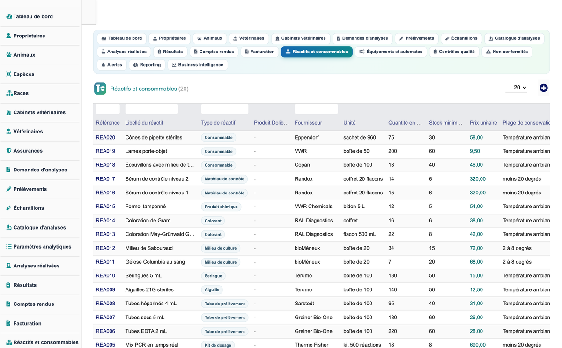562x348 pixels.
Task: Open reagent REA005 link
Action: click(105, 345)
